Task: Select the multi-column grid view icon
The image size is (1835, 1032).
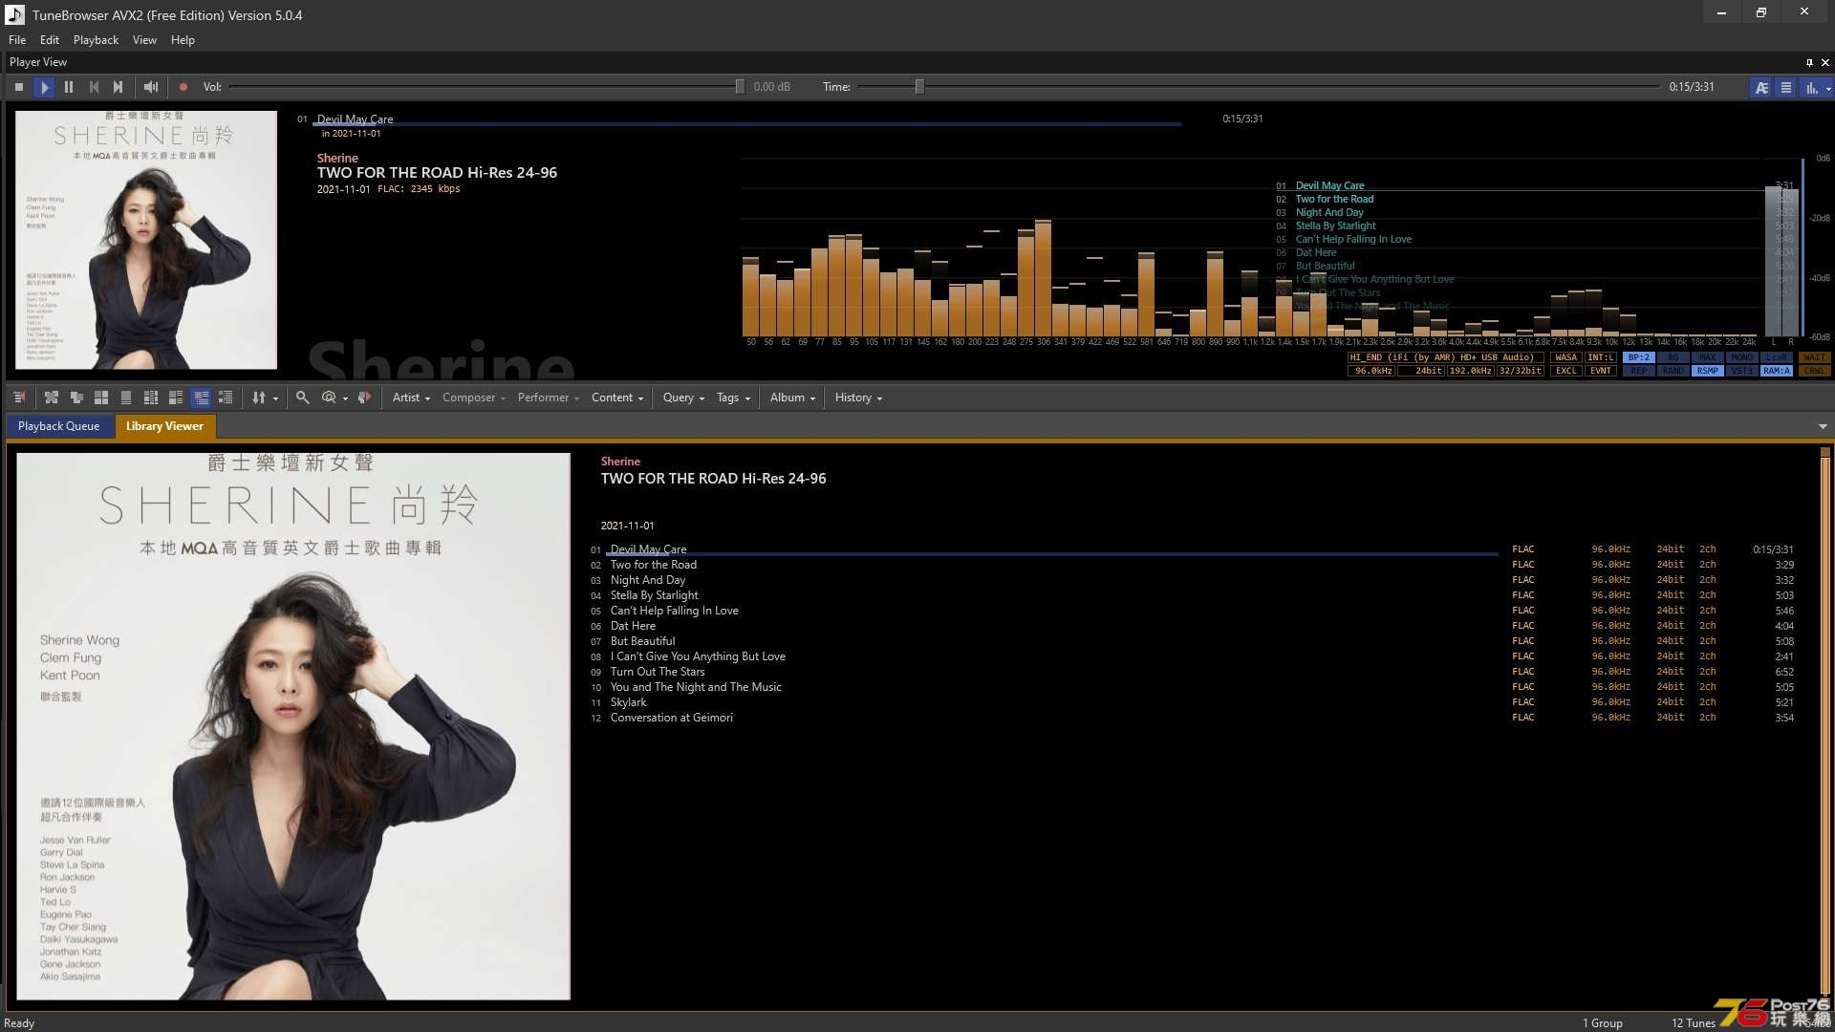Action: 151,398
